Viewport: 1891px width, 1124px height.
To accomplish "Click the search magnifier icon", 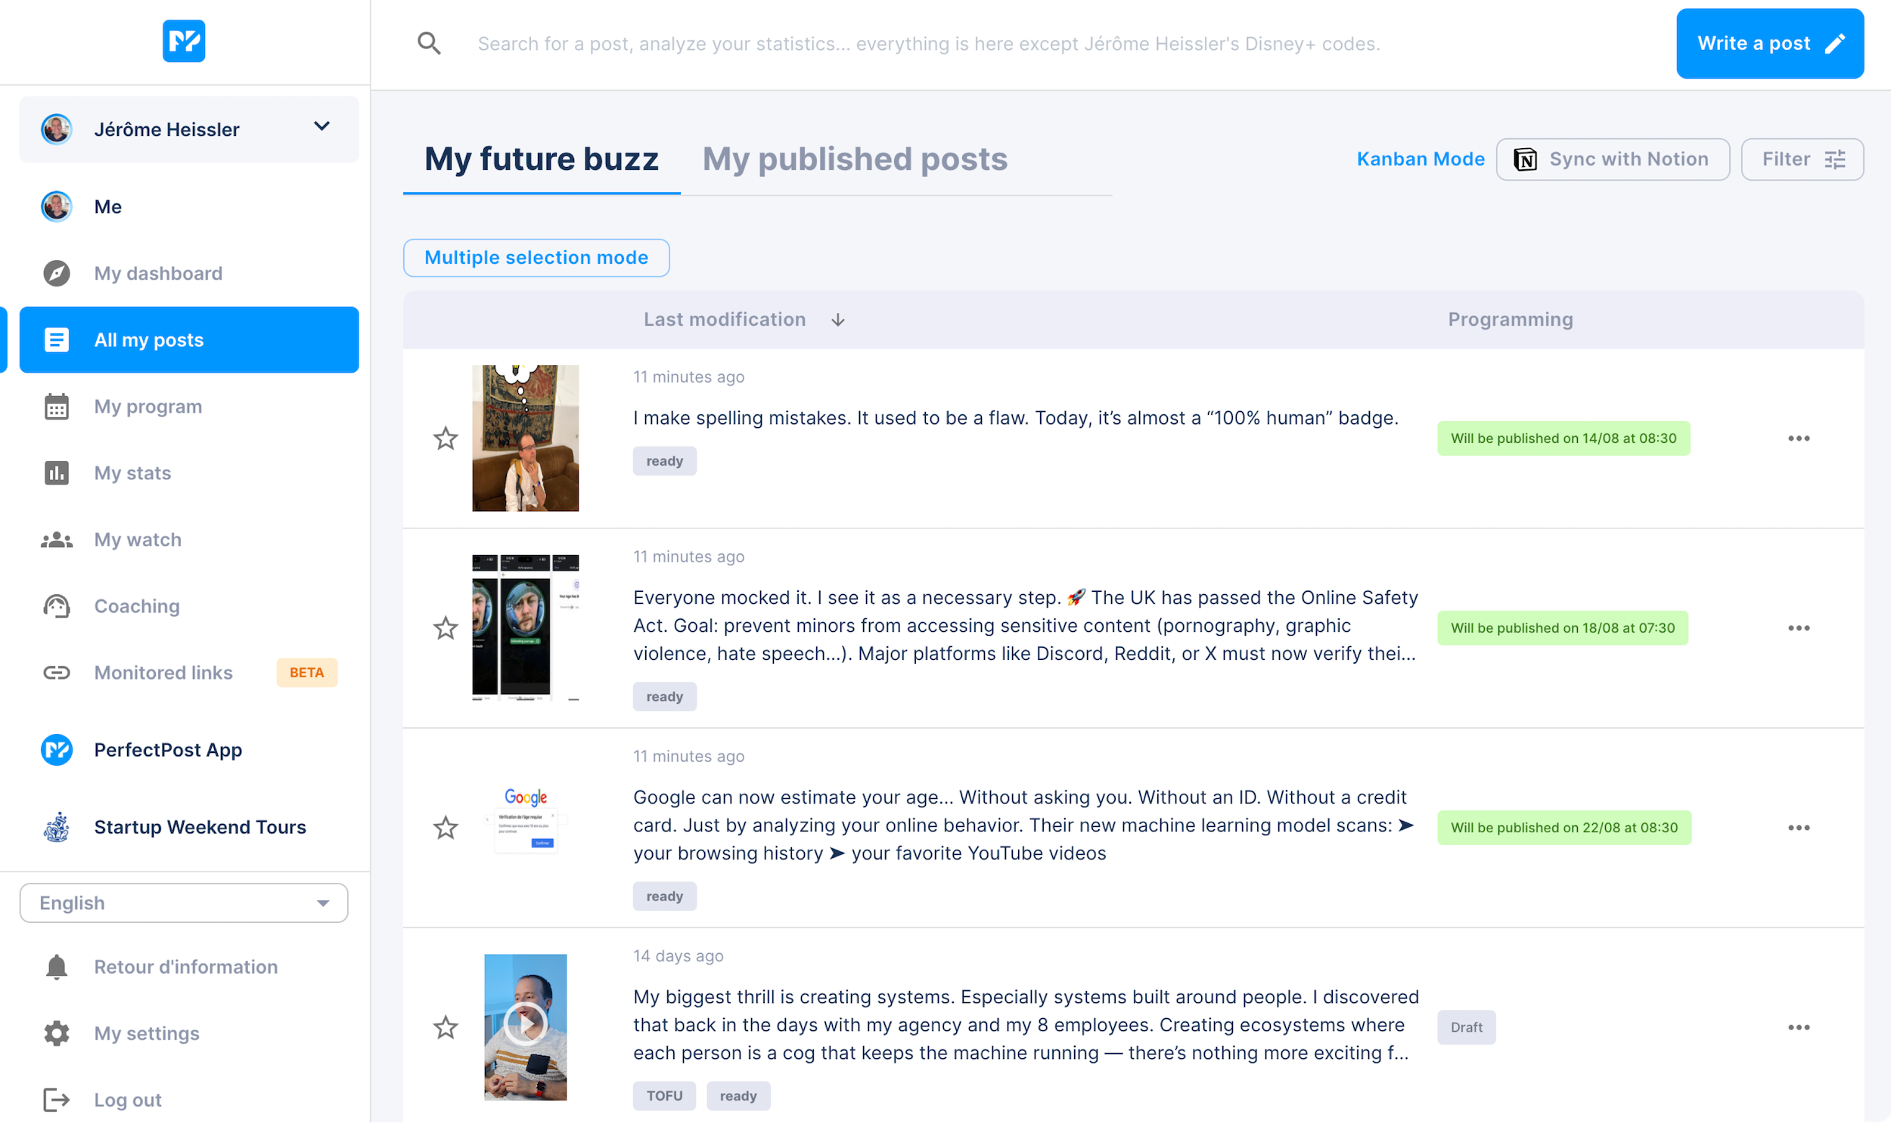I will [x=430, y=43].
